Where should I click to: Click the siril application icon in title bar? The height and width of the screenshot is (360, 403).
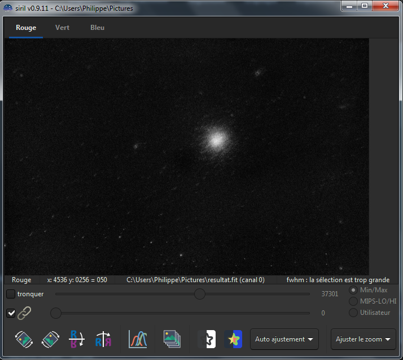pyautogui.click(x=8, y=8)
